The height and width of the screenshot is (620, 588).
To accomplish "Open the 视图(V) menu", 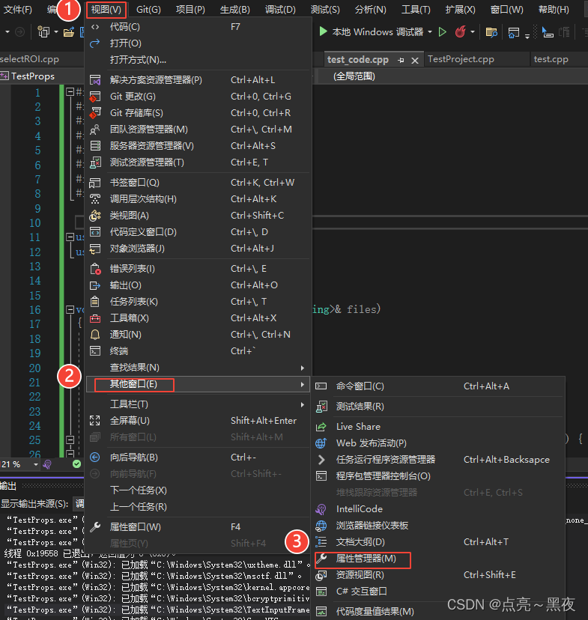I will 106,10.
